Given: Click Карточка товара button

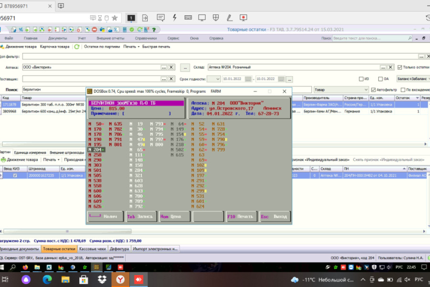Looking at the screenshot, I should pyautogui.click(x=54, y=47).
